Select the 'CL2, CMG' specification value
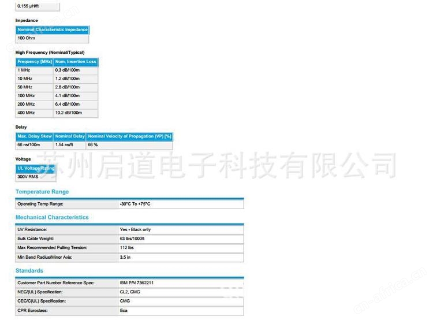Image resolution: width=433 pixels, height=320 pixels. point(130,292)
